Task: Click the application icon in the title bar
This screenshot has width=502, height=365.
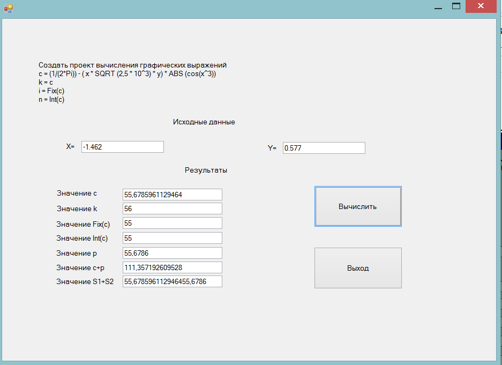Action: tap(9, 9)
